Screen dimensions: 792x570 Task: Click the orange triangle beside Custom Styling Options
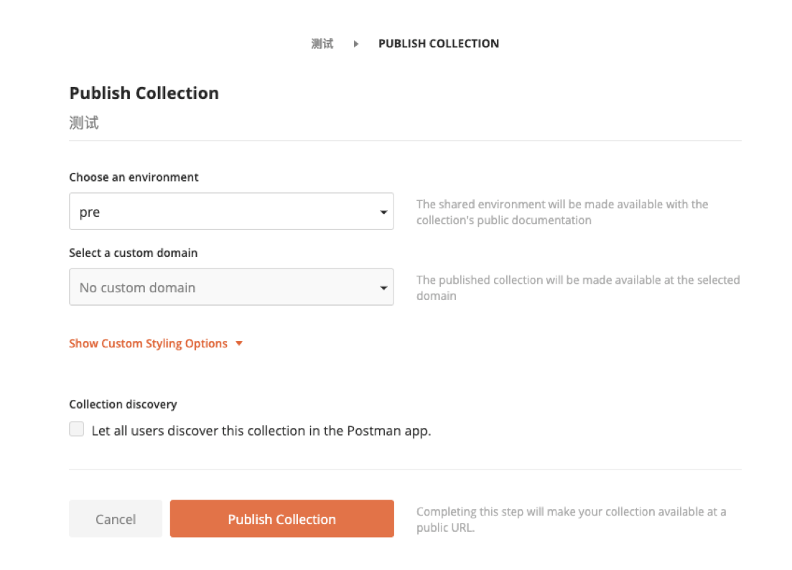[239, 343]
